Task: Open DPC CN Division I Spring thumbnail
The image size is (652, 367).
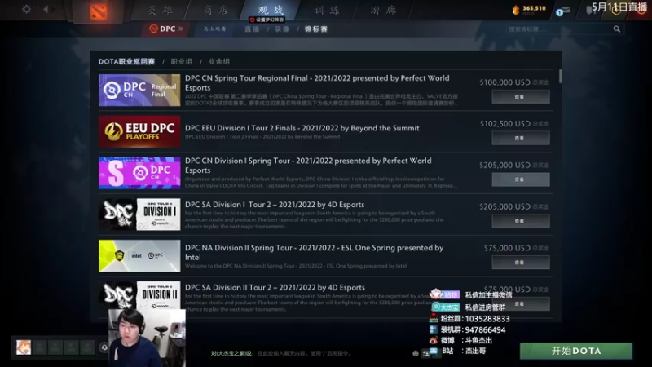Action: coord(139,173)
